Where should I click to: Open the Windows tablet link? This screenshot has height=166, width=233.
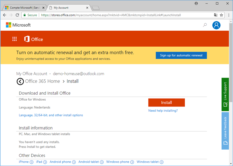(148, 162)
